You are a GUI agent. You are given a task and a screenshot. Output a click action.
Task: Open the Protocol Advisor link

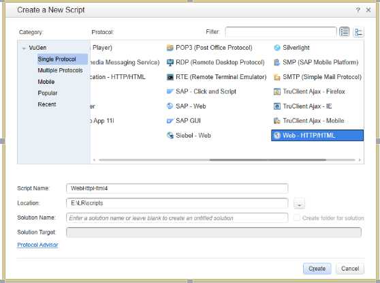click(x=37, y=245)
